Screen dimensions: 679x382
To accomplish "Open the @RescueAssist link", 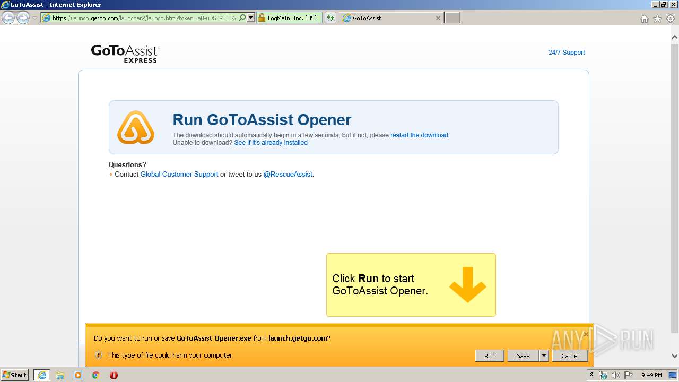I will pos(288,174).
